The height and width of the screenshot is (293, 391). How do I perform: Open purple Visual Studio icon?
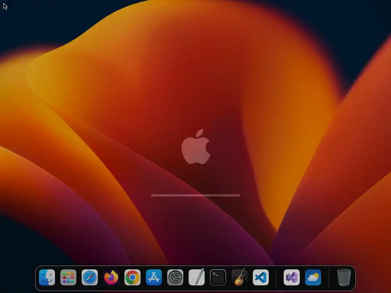[292, 277]
